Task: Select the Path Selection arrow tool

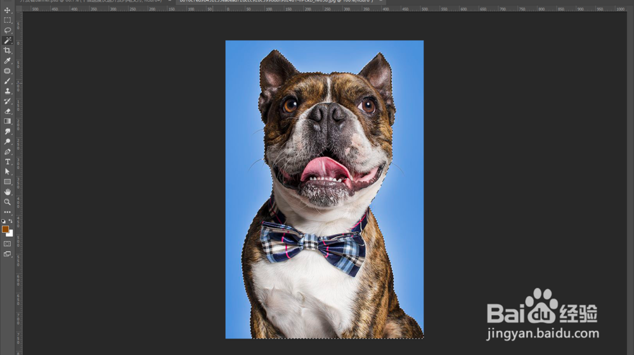Action: pyautogui.click(x=7, y=171)
